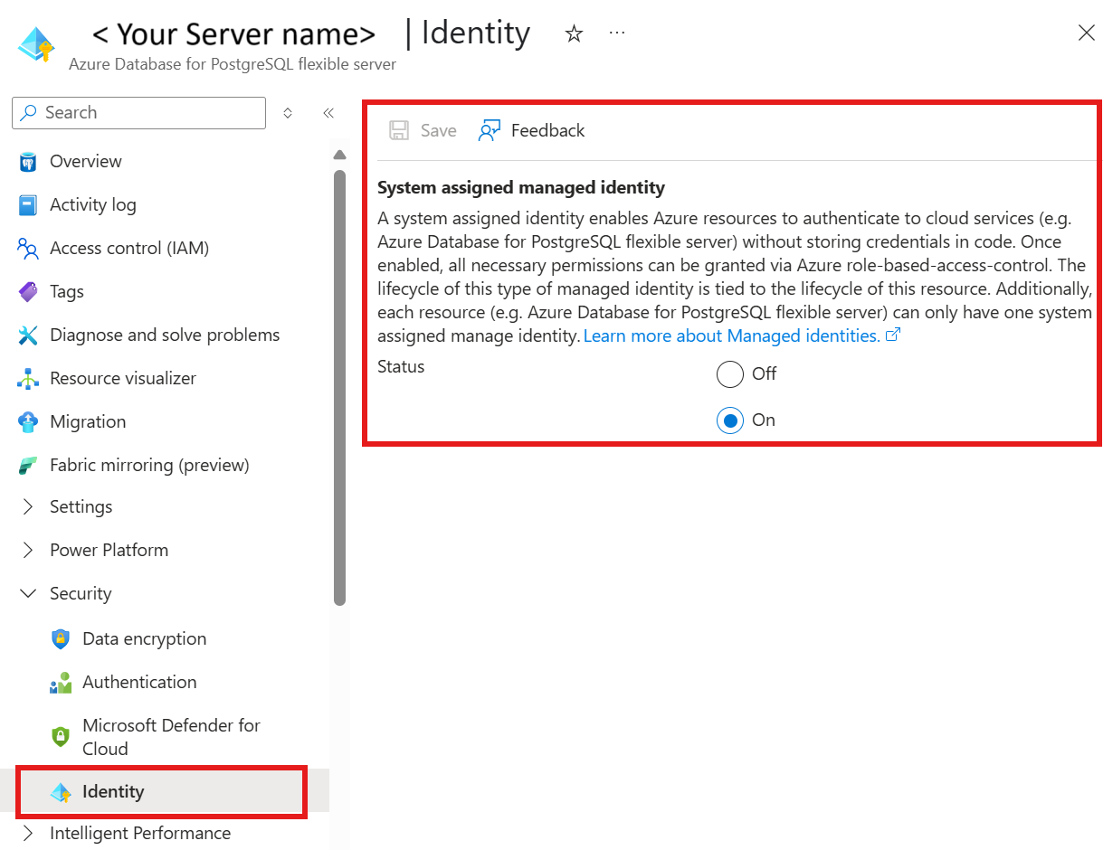
Task: Click the Microsoft Defender for Cloud shield icon
Action: (x=61, y=737)
